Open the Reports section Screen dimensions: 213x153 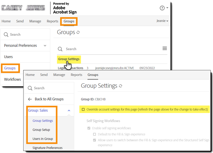(52, 21)
